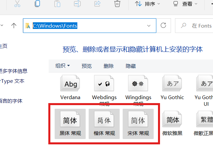The height and width of the screenshot is (153, 213).
Task: Click 预览 in the fonts command bar
Action: [87, 66]
